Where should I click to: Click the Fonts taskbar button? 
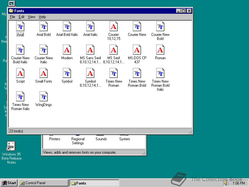pos(94,183)
